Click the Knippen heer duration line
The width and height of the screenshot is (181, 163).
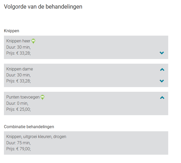18,47
